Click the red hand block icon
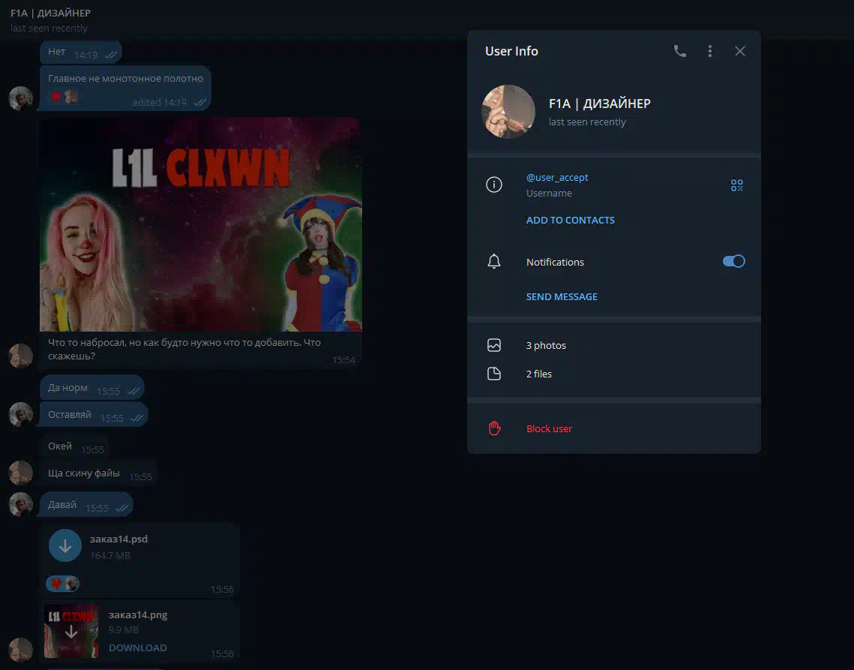Image resolution: width=854 pixels, height=670 pixels. tap(494, 428)
